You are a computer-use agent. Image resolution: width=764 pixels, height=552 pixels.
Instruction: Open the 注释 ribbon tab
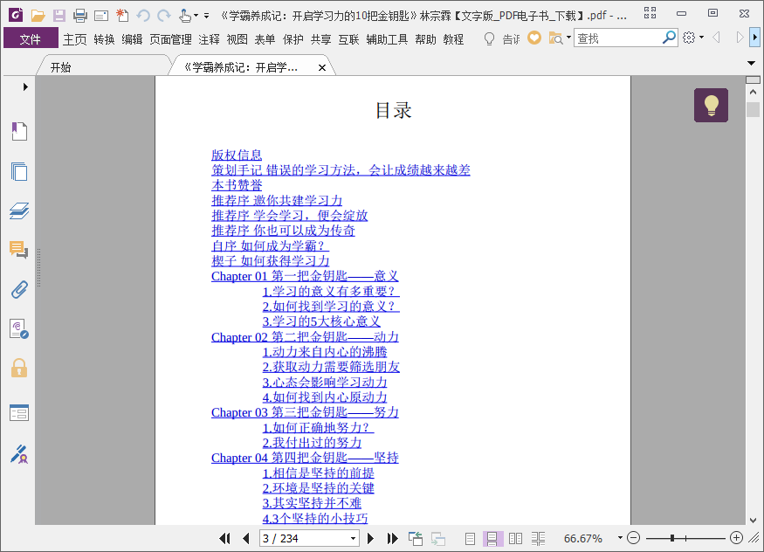coord(209,39)
